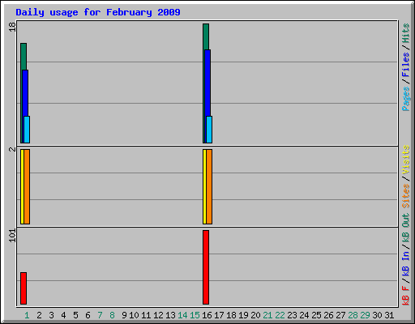The height and width of the screenshot is (324, 415).
Task: Click the yellow Visits bar for day 1
Action: [x=22, y=186]
